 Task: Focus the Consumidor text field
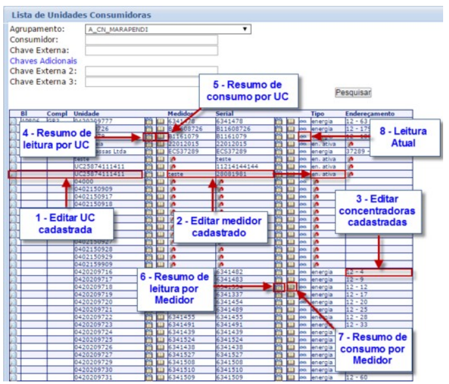click(x=151, y=40)
